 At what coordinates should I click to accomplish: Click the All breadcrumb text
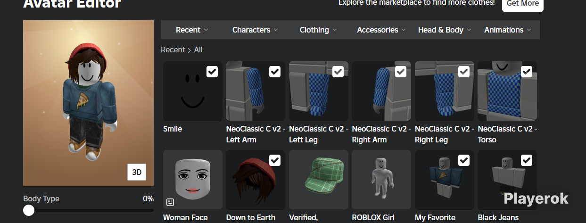[198, 50]
